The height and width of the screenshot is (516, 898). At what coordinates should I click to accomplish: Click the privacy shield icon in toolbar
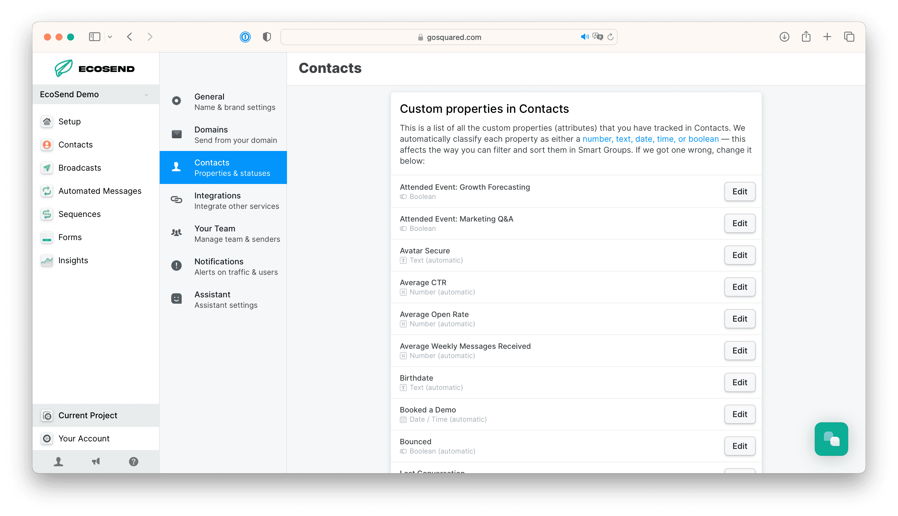pos(267,37)
